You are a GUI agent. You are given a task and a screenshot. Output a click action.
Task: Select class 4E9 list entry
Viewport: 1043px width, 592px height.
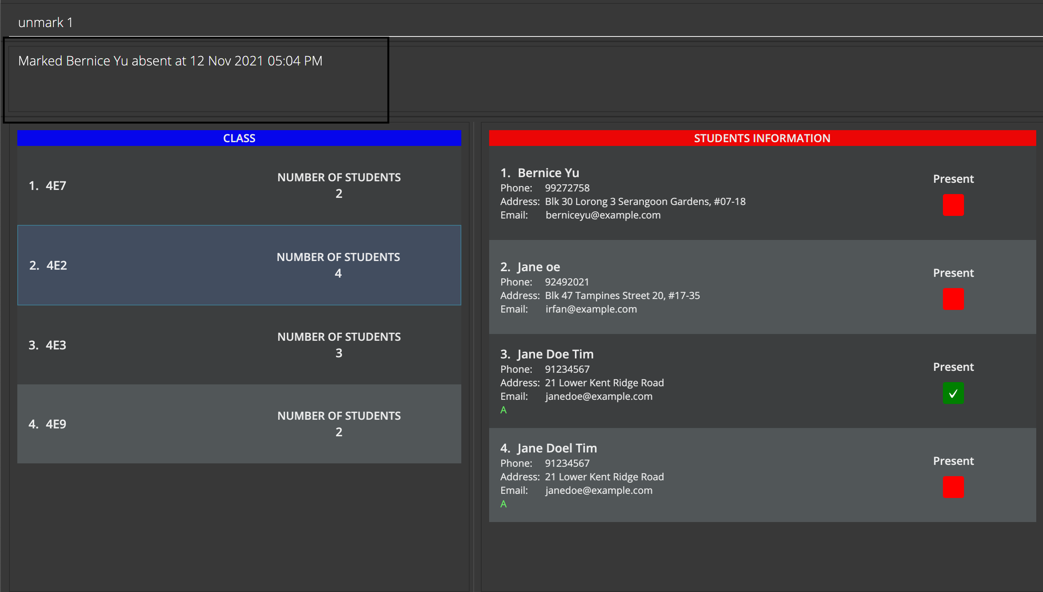[239, 424]
